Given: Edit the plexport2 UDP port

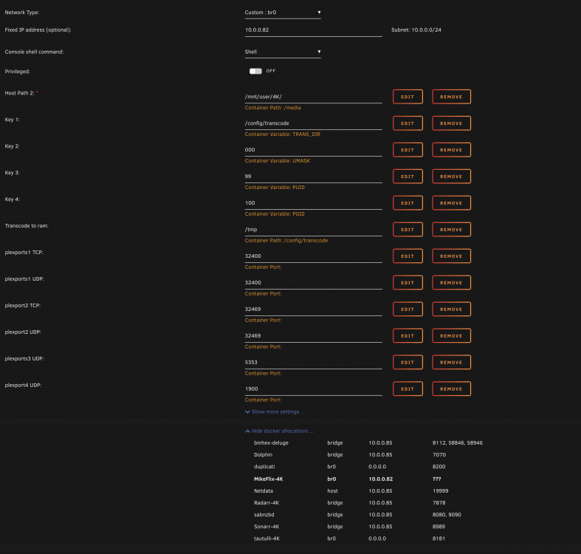Looking at the screenshot, I should [x=408, y=335].
